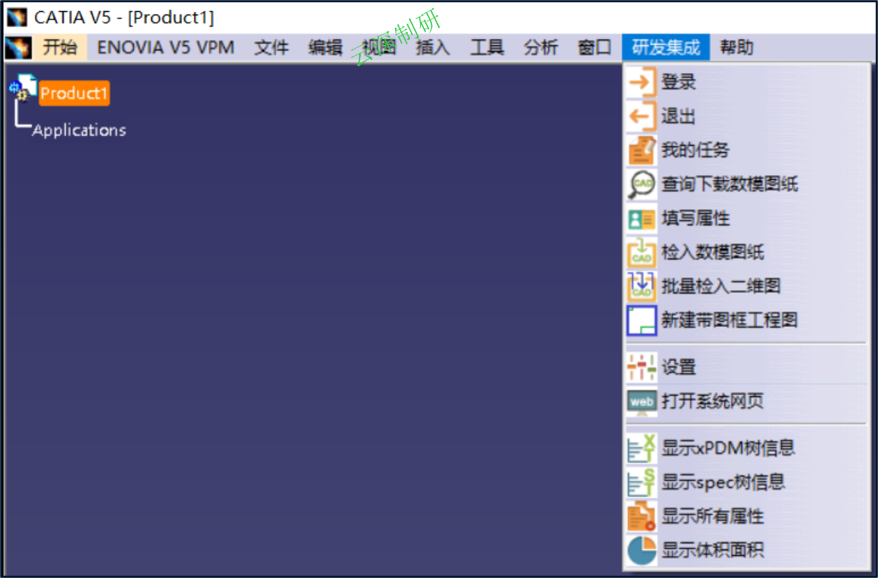
Task: Open the ENOVIA V5 VPM menu
Action: pyautogui.click(x=166, y=48)
